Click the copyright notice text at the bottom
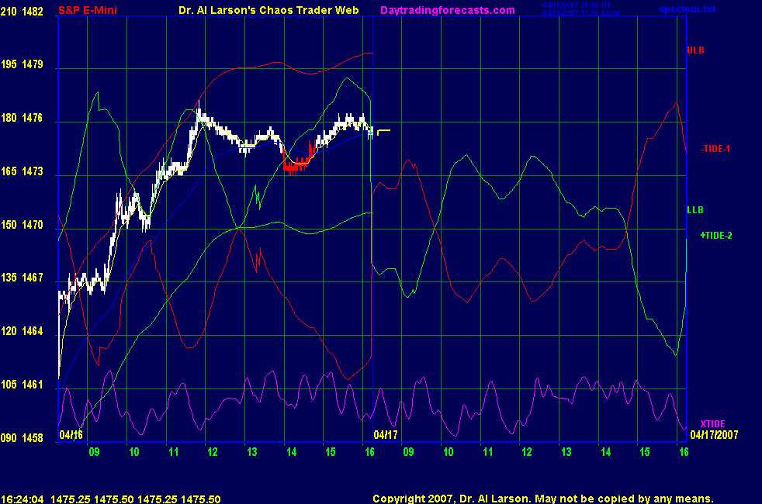 (542, 499)
